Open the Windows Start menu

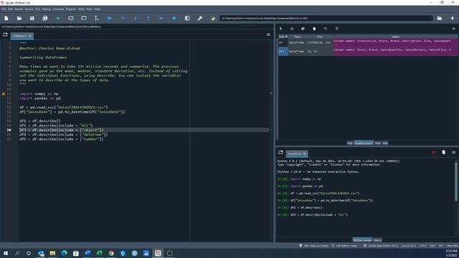(6, 253)
